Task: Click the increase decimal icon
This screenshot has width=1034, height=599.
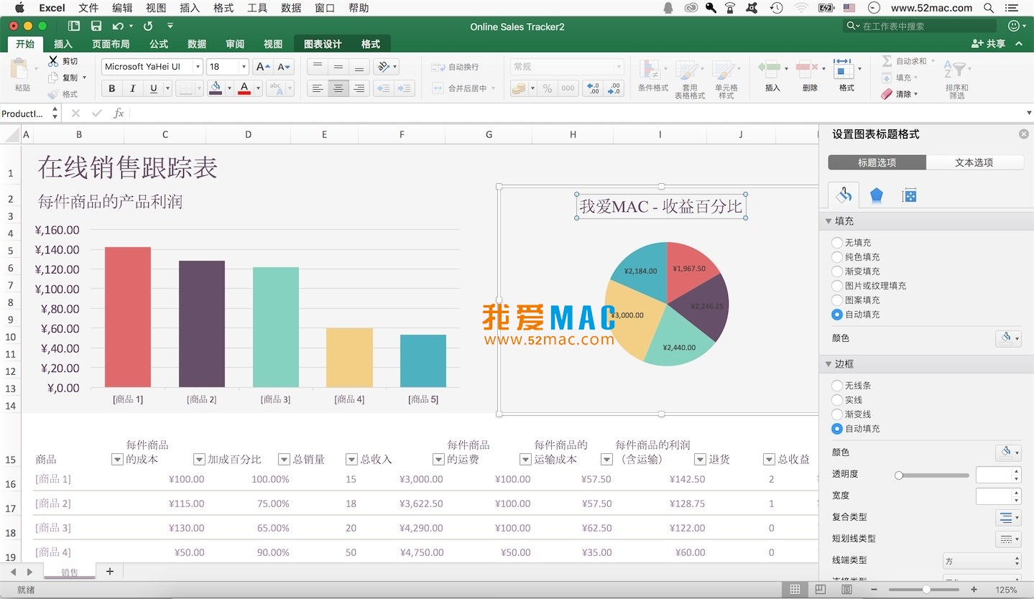Action: (x=593, y=88)
